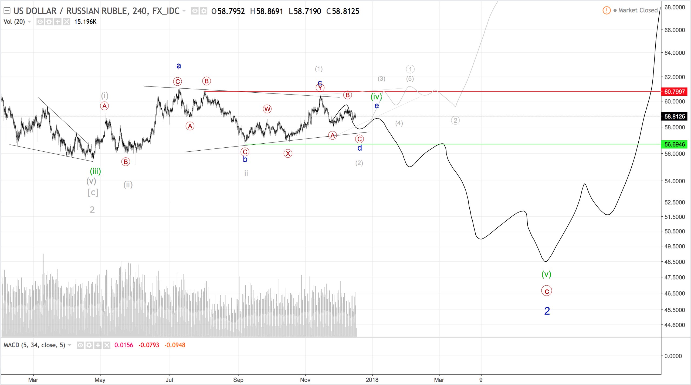Screen dimensions: 691x385
Task: Click plus icon beside Vol indicator
Action: point(58,22)
